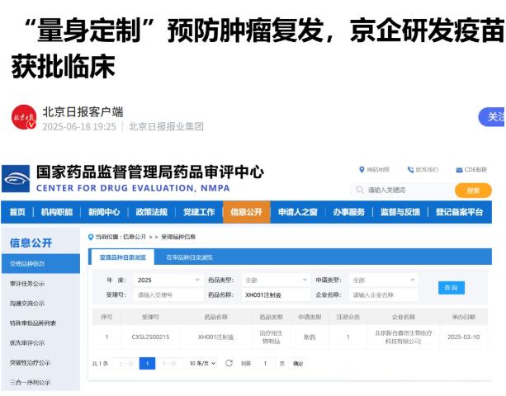Open the 信息公开 navigation menu item
This screenshot has width=506, height=396.
[246, 212]
